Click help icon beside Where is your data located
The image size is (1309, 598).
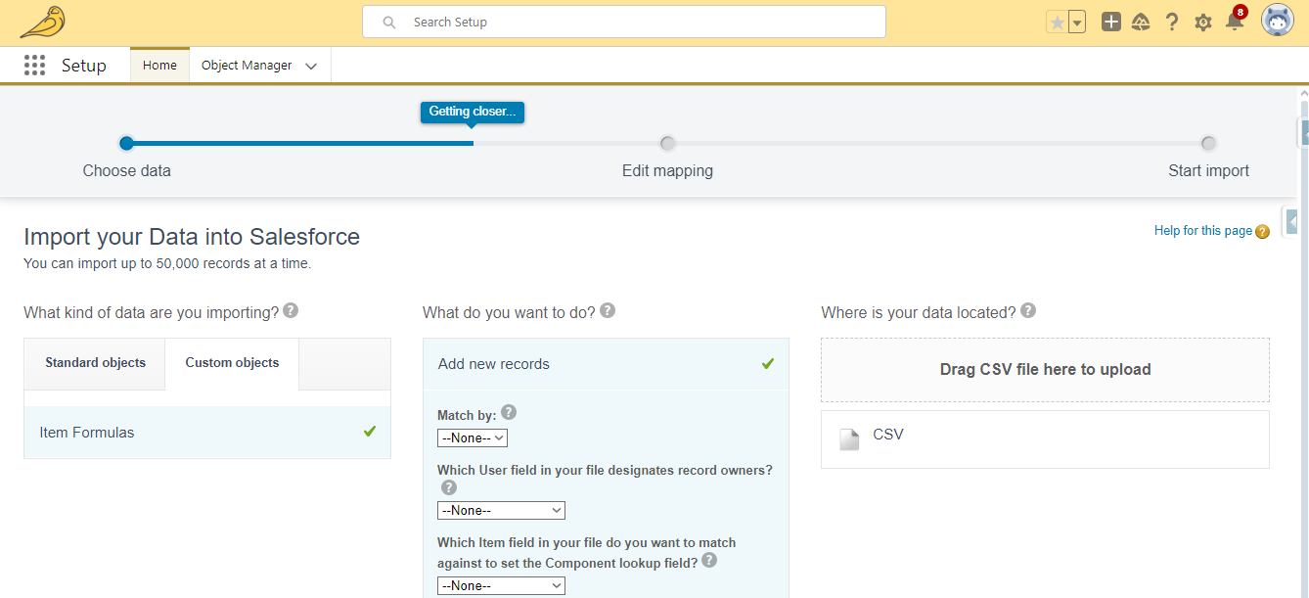[1028, 310]
